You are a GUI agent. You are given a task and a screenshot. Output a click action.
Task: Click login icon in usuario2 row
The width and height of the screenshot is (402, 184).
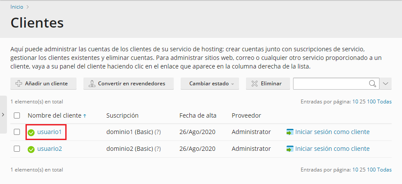pos(290,149)
